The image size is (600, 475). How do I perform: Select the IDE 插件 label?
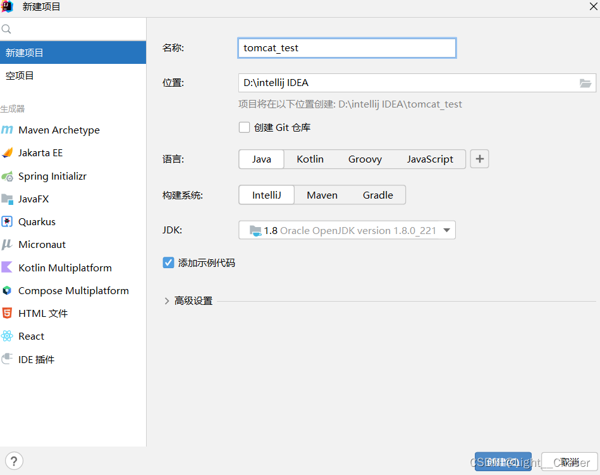[x=36, y=359]
